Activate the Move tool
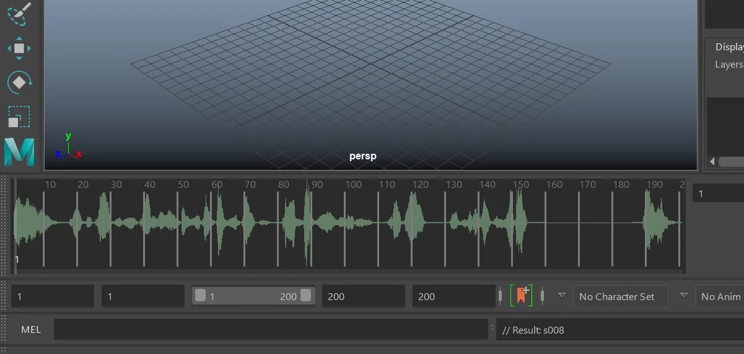 point(19,48)
